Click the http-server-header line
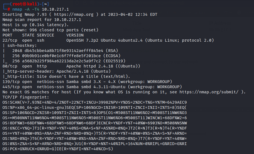This screenshot has height=154, width=254. (57, 71)
